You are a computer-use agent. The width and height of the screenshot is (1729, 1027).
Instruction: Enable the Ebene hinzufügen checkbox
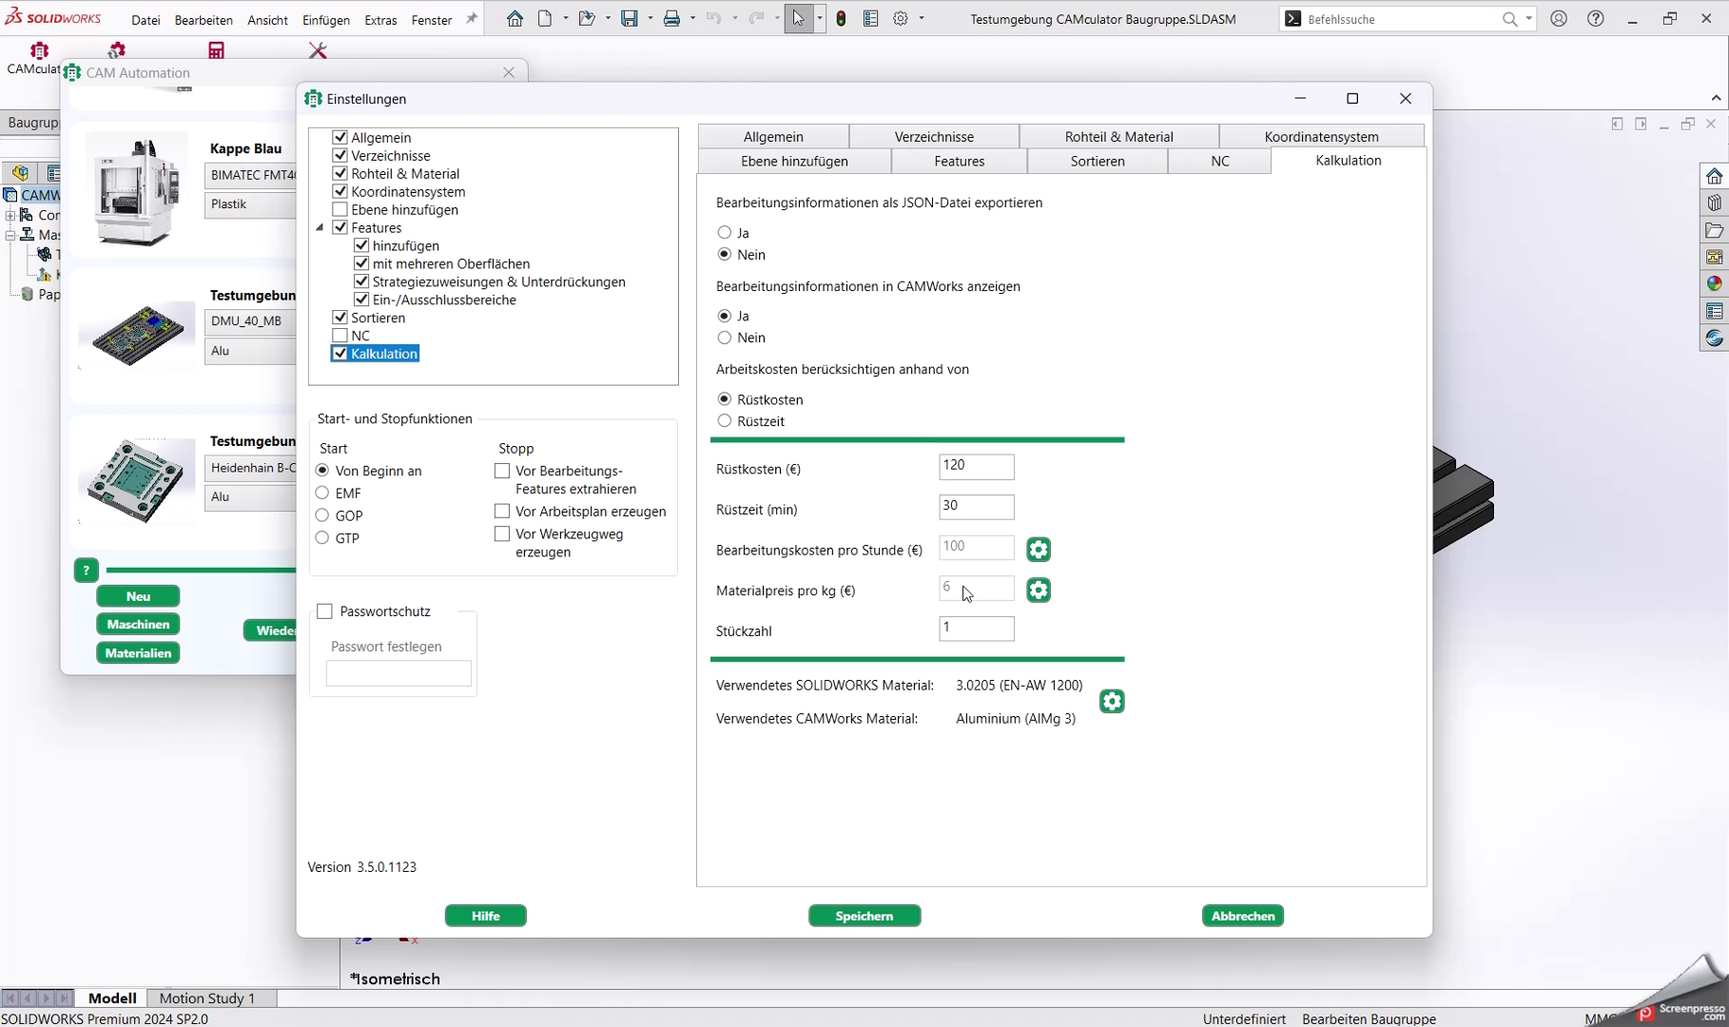click(x=340, y=209)
